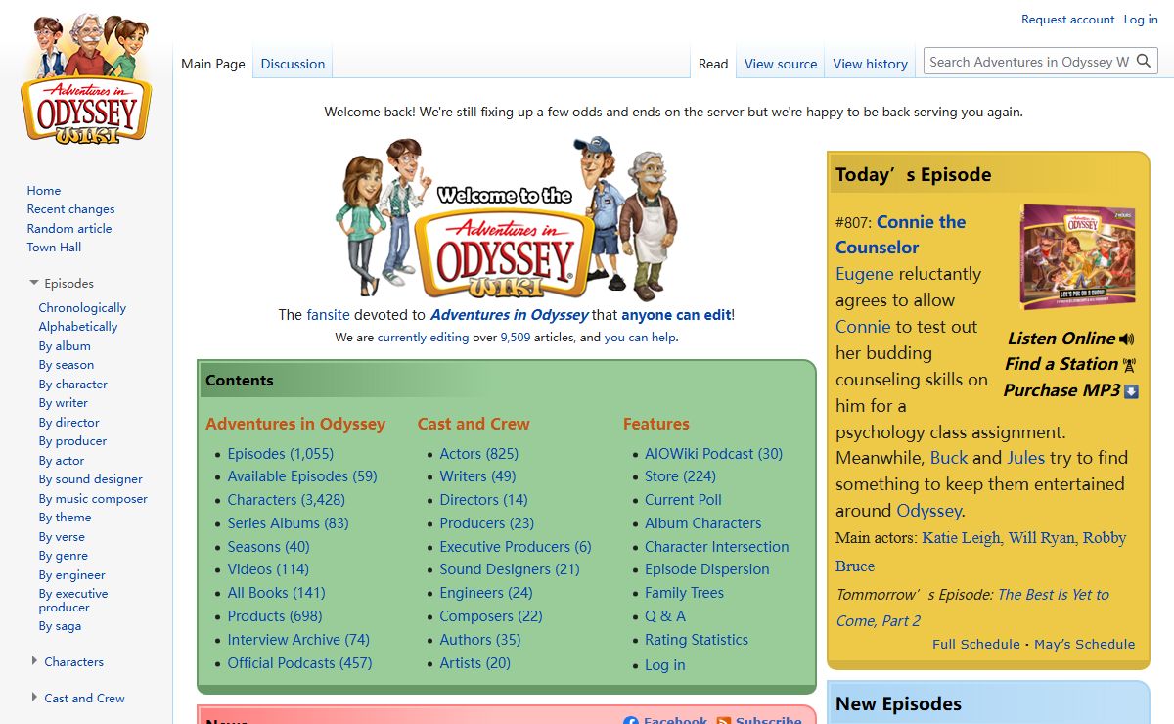This screenshot has height=724, width=1174.
Task: Open Recent changes
Action: tap(70, 209)
